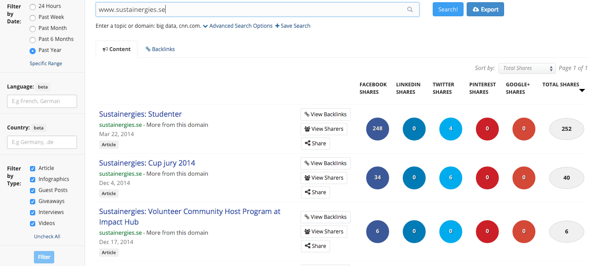This screenshot has height=266, width=594.
Task: Expand Advanced Search Options
Action: click(238, 26)
